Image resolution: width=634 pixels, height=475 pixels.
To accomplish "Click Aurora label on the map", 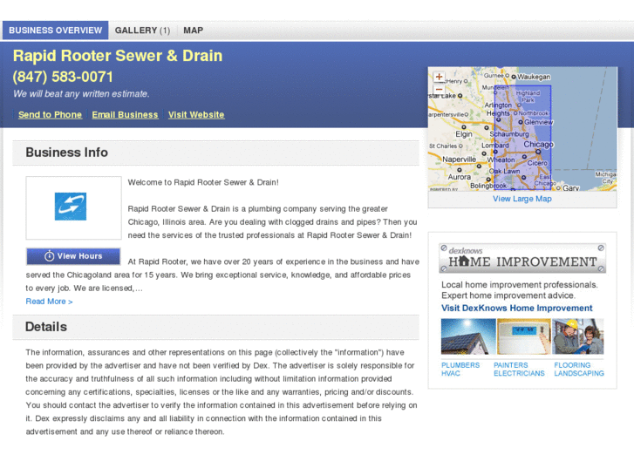I will (460, 177).
